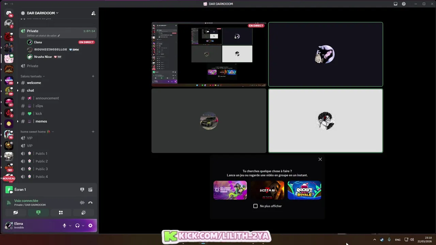The image size is (436, 245).
Task: Toggle the camera on/off button
Action: 16,212
